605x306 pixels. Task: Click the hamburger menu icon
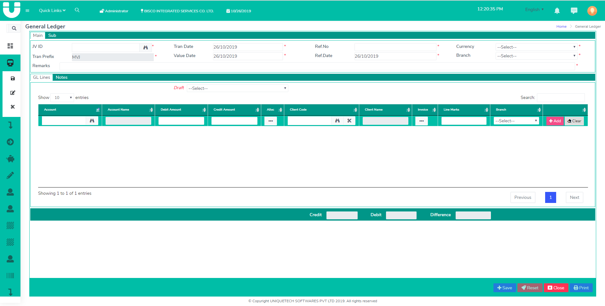27,11
